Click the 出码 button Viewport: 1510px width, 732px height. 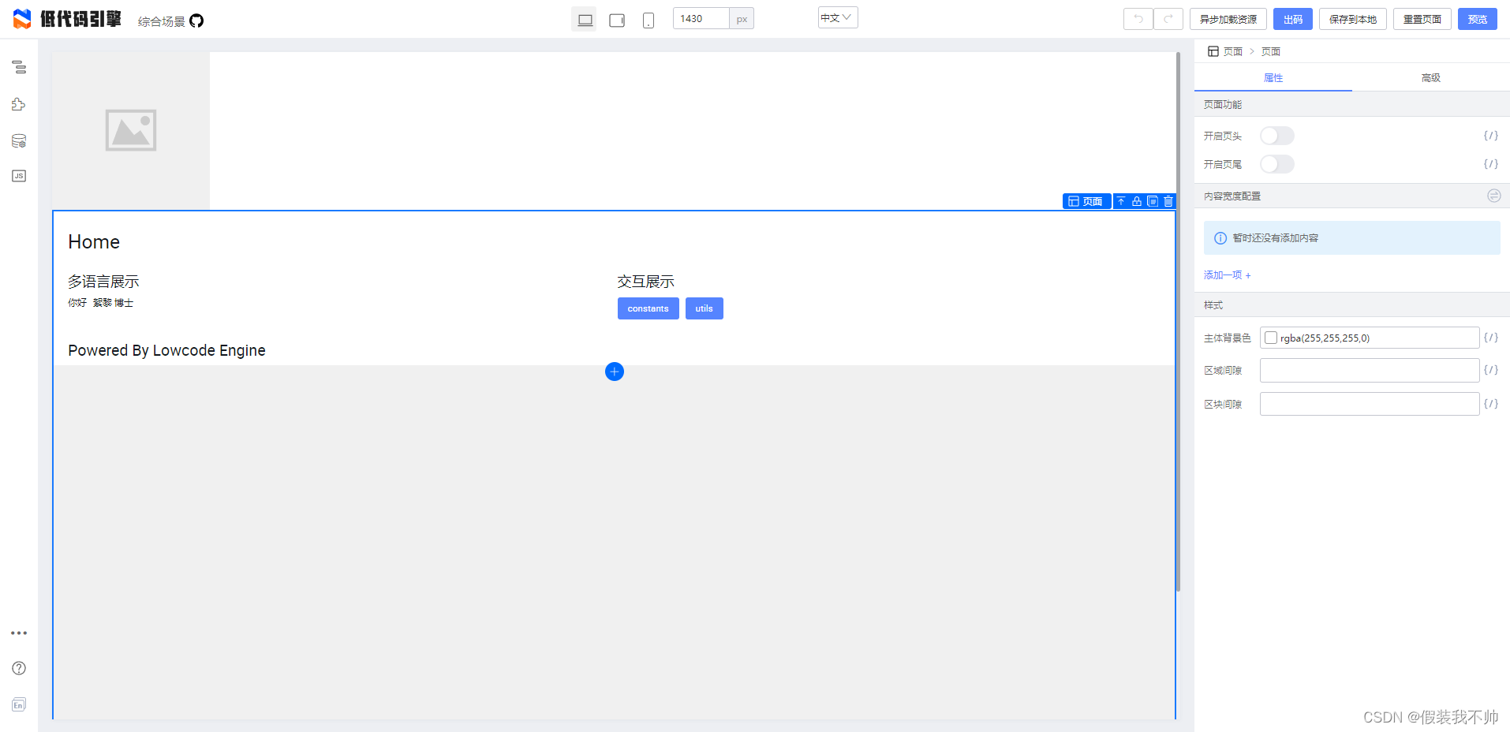(1292, 19)
